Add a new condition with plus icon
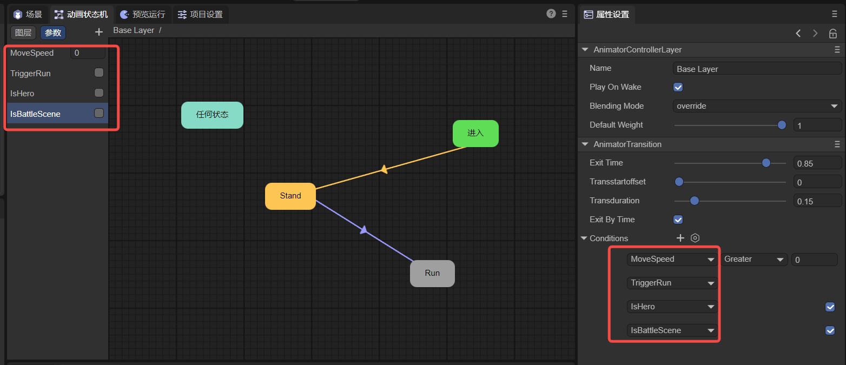Image resolution: width=846 pixels, height=365 pixels. click(681, 238)
